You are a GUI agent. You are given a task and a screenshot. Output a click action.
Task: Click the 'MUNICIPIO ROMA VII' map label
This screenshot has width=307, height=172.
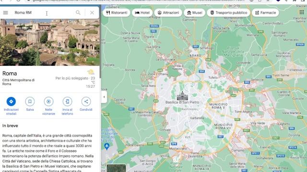(223, 126)
